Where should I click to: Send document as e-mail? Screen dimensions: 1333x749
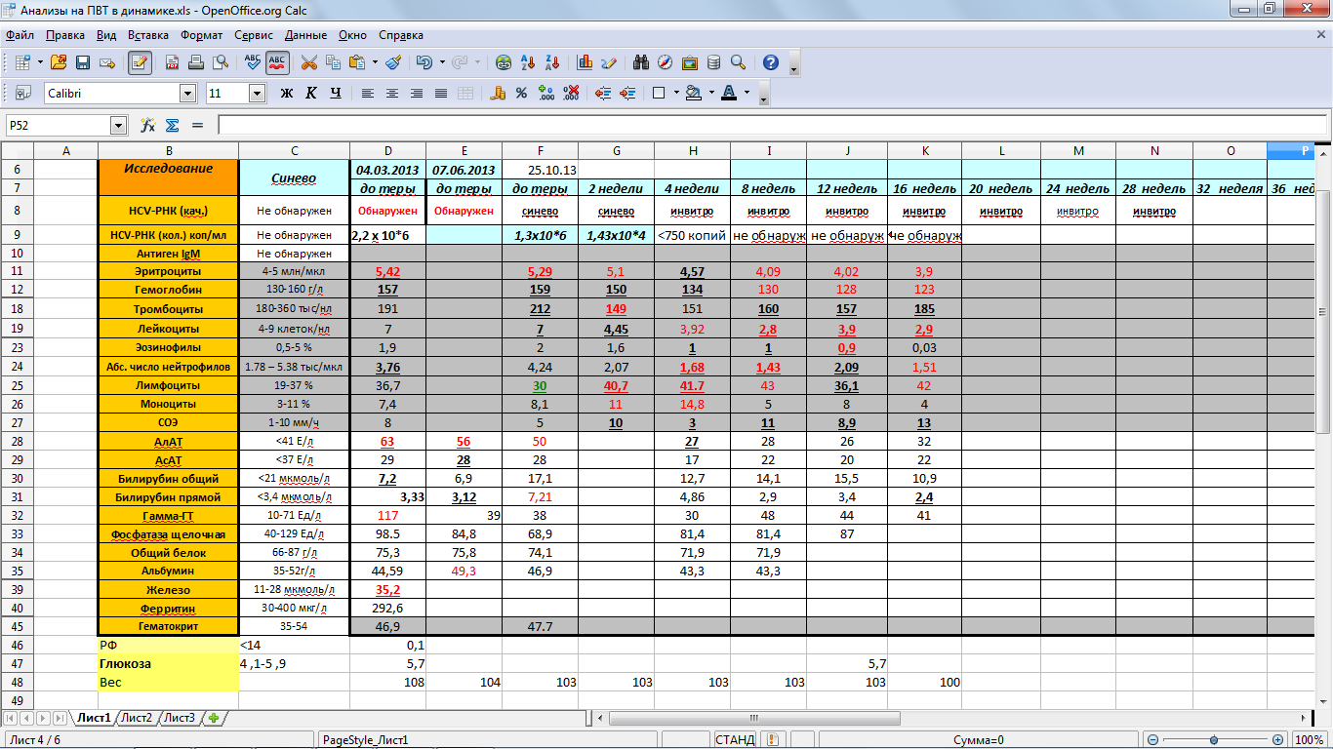click(x=107, y=62)
